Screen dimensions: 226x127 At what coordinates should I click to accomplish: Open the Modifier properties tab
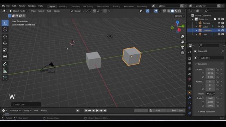[x=190, y=98]
